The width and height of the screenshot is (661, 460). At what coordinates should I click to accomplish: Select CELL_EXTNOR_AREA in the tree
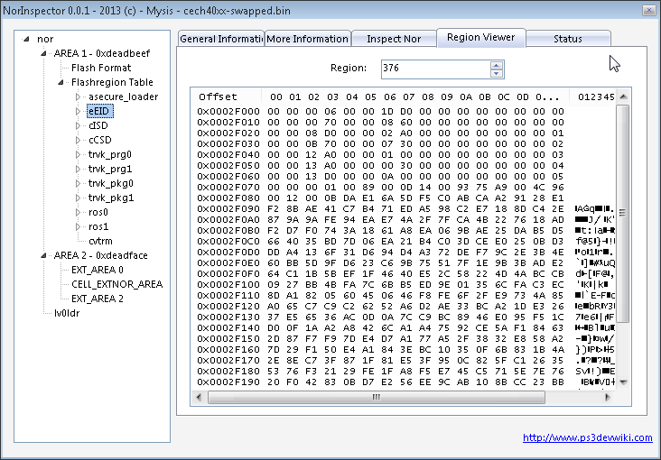(117, 284)
